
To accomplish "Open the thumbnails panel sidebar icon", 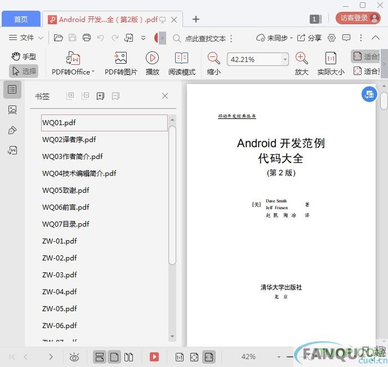I will point(12,110).
